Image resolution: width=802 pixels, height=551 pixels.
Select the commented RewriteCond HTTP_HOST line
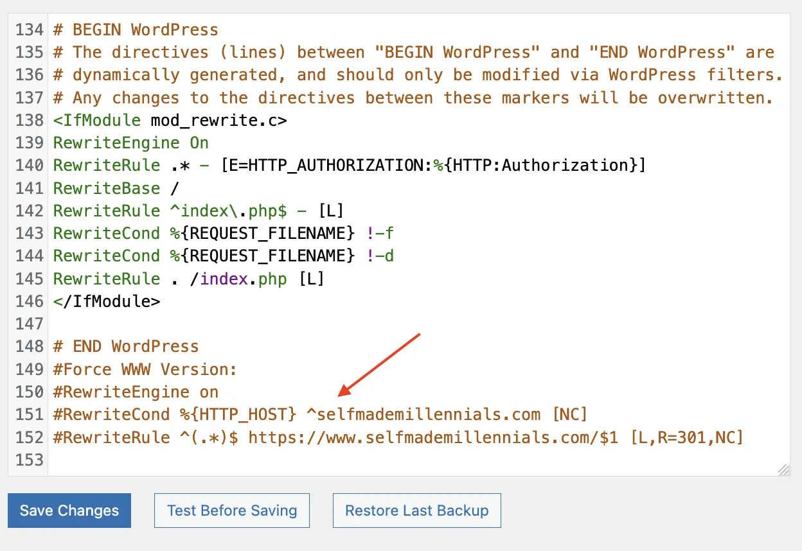pos(319,414)
